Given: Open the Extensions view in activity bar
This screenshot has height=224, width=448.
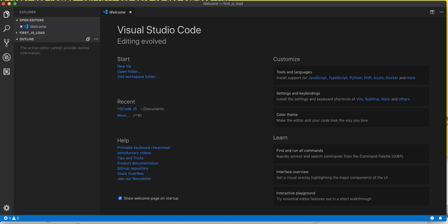Looking at the screenshot, I should tap(7, 72).
